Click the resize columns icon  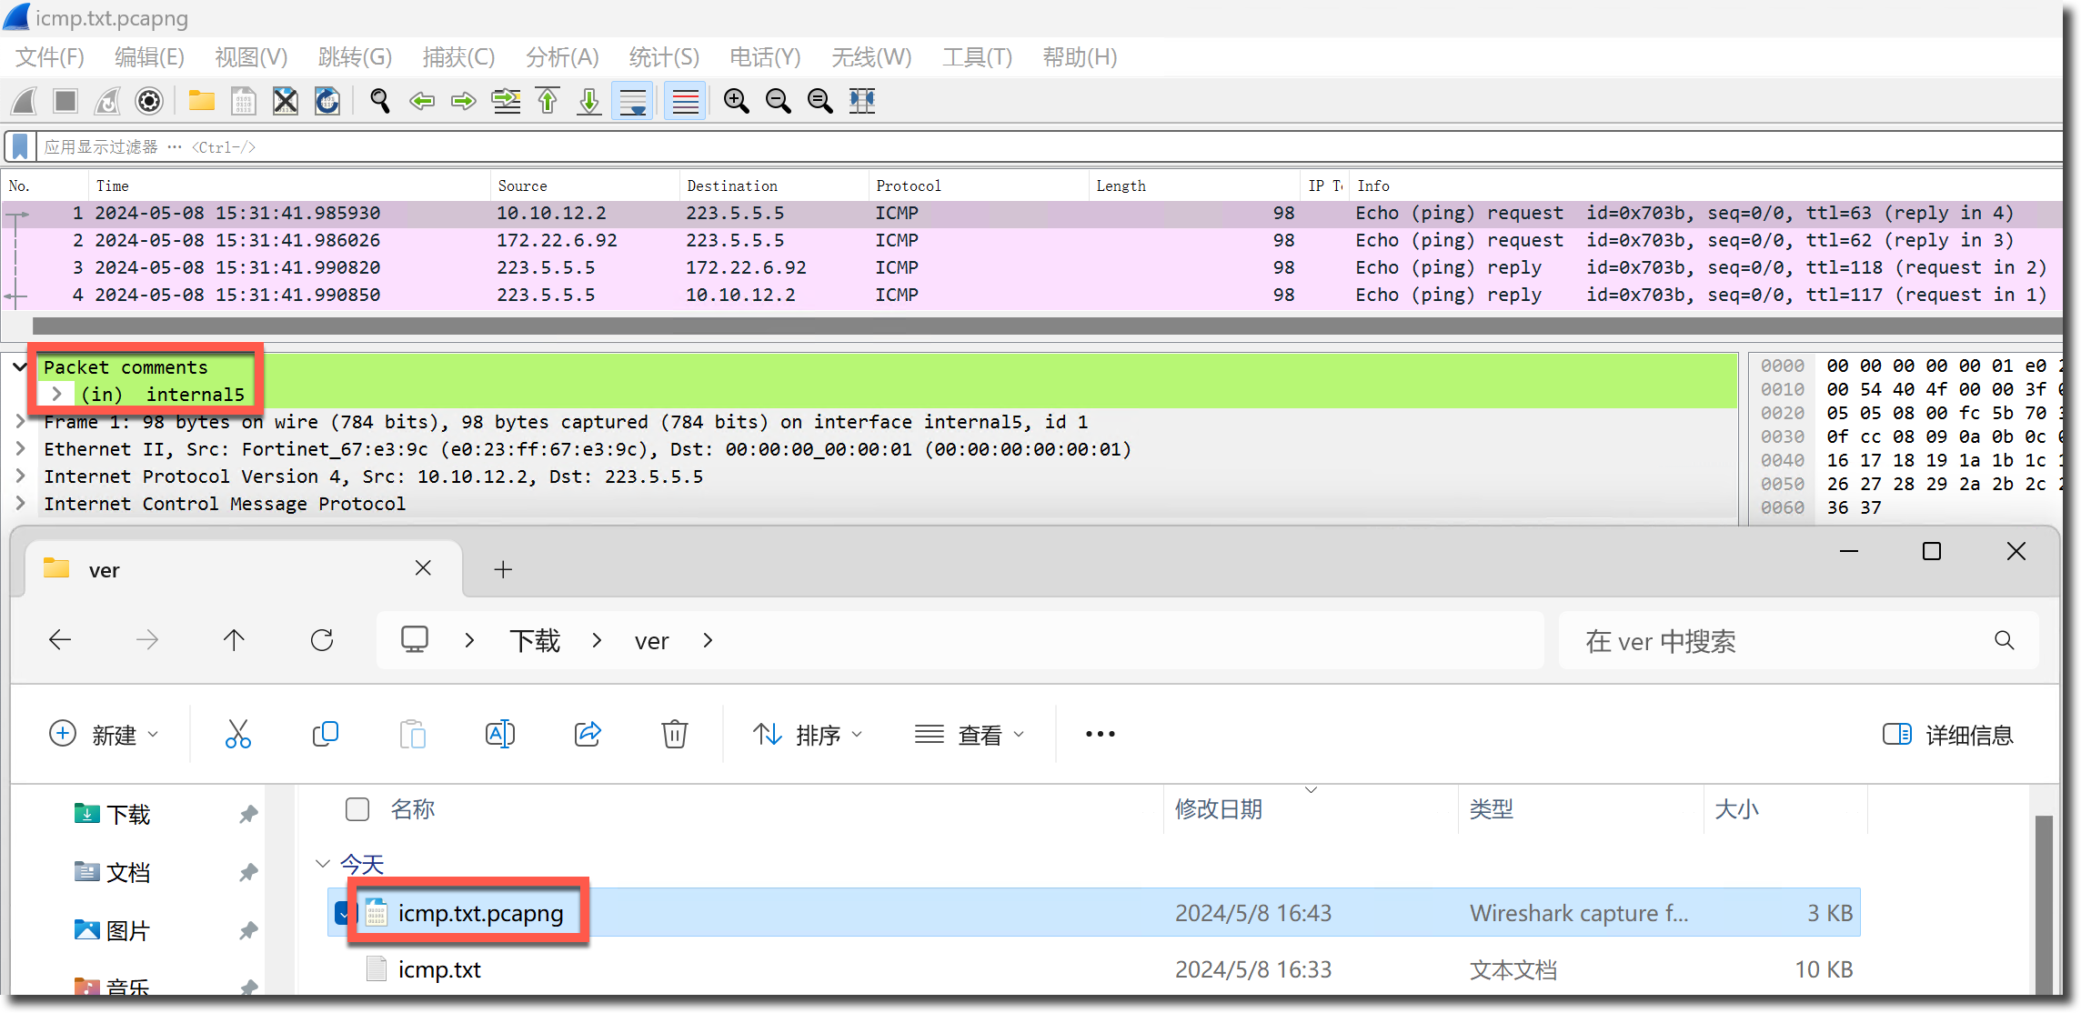pyautogui.click(x=861, y=101)
